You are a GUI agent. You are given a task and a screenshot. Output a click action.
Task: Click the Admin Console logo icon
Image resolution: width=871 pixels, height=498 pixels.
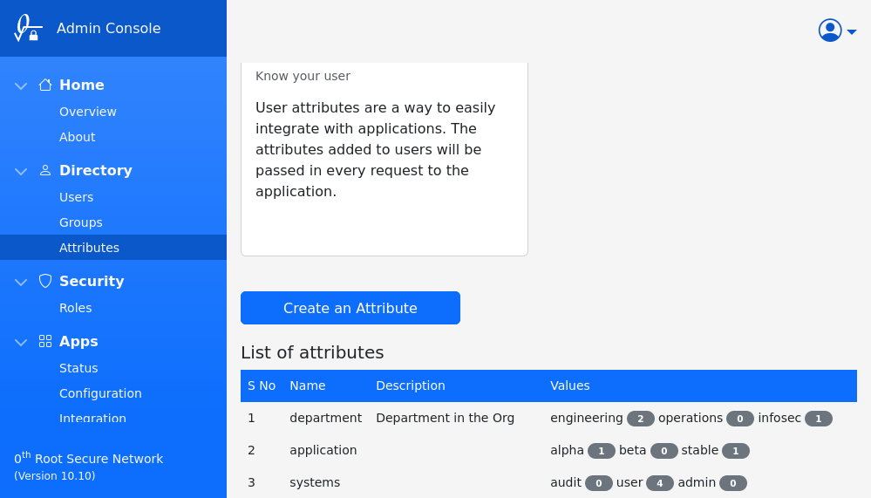(28, 28)
